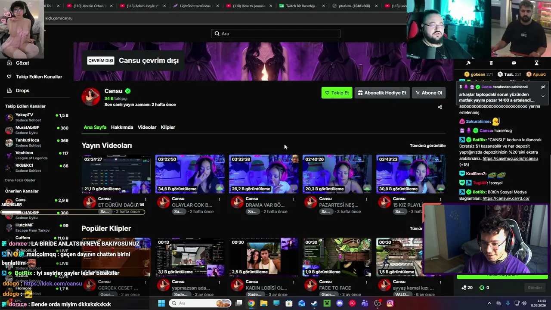Image resolution: width=551 pixels, height=310 pixels.
Task: Open the casehug.com/r/cansu chat link
Action: point(510,158)
